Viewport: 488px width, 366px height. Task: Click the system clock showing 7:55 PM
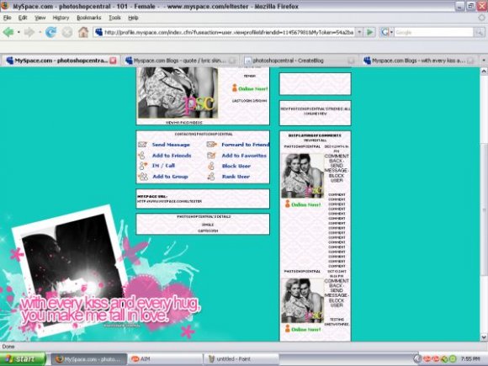click(470, 359)
